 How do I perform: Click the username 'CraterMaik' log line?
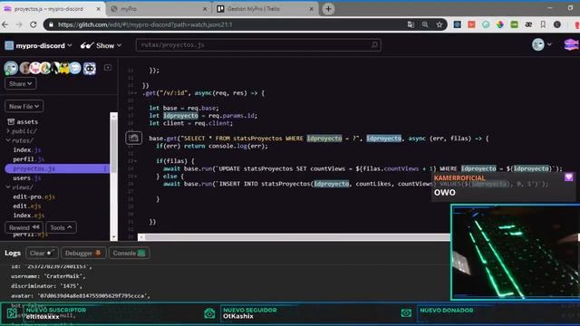48,276
